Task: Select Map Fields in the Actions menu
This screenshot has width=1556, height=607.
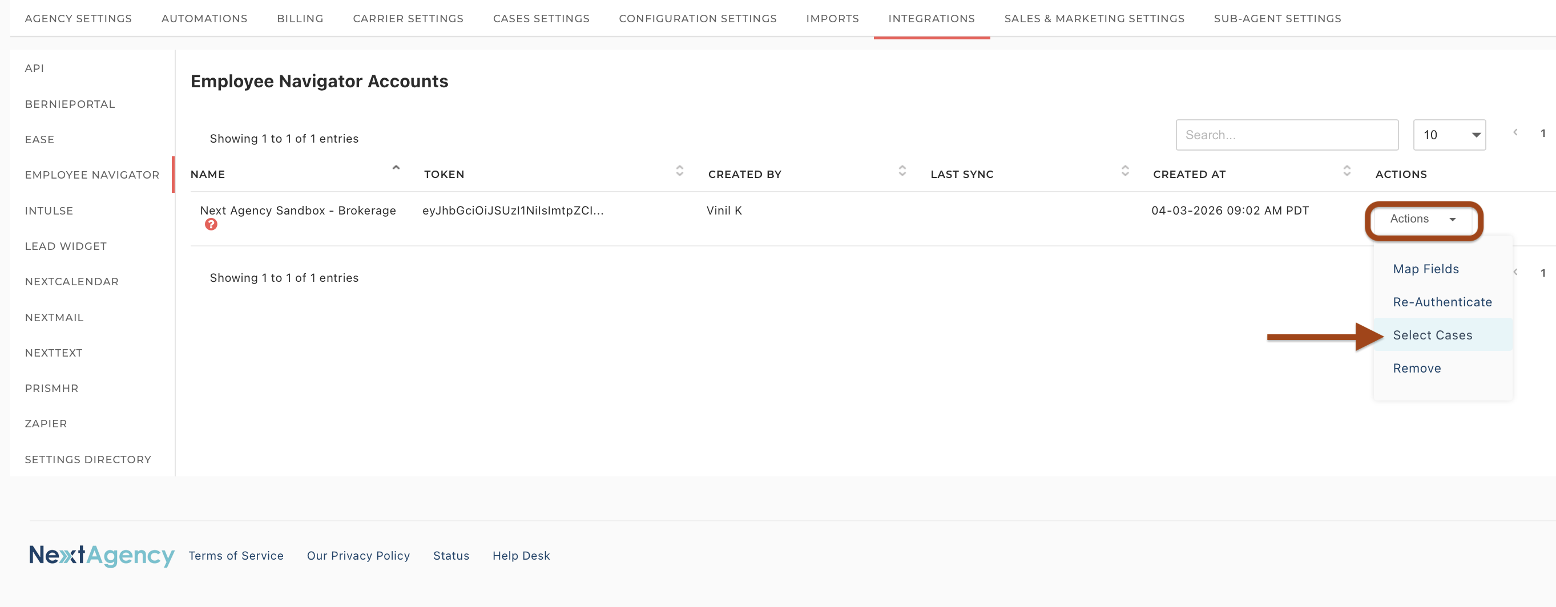Action: 1425,269
